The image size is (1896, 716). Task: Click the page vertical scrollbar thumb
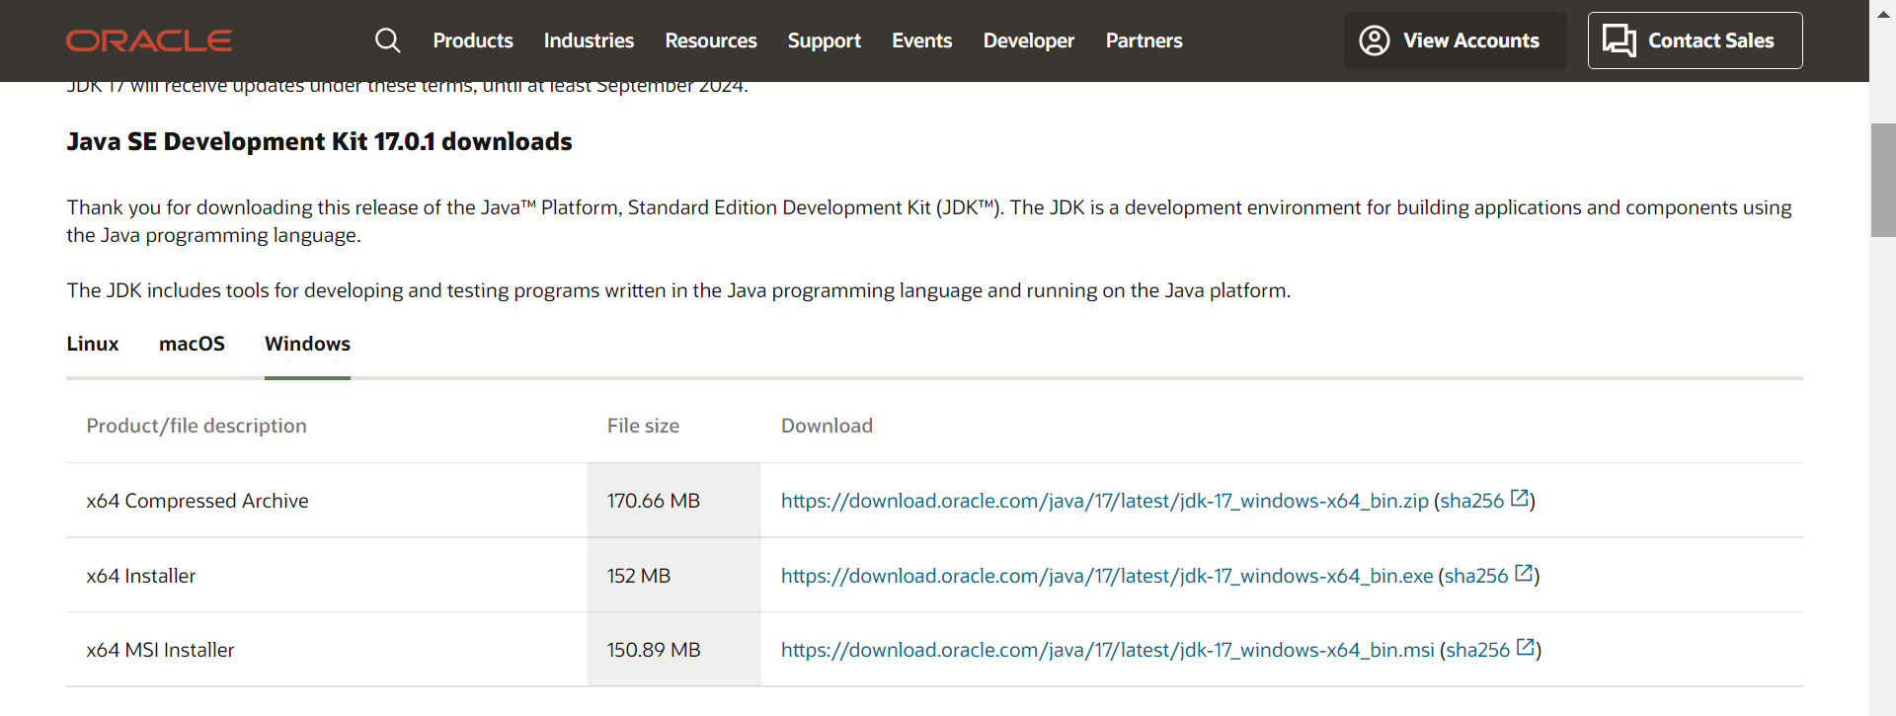point(1883,180)
